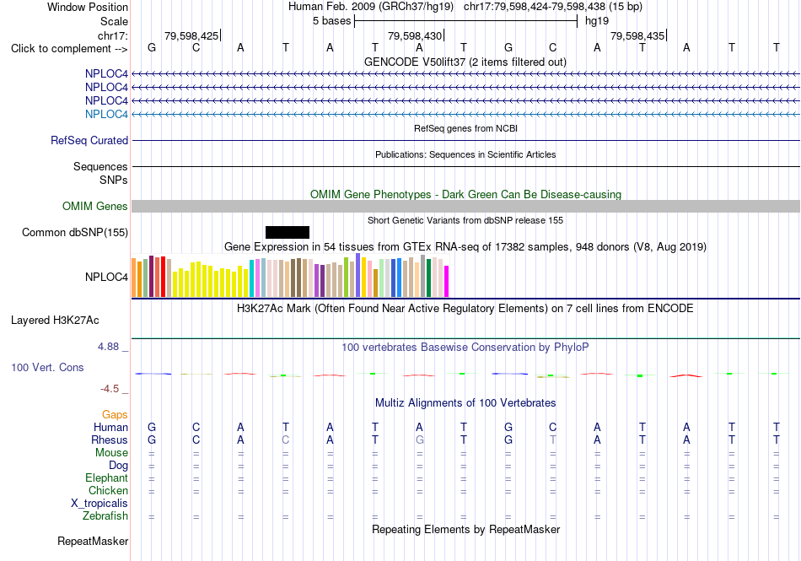
Task: Click the cyan GTEx expression bar
Action: point(252,278)
